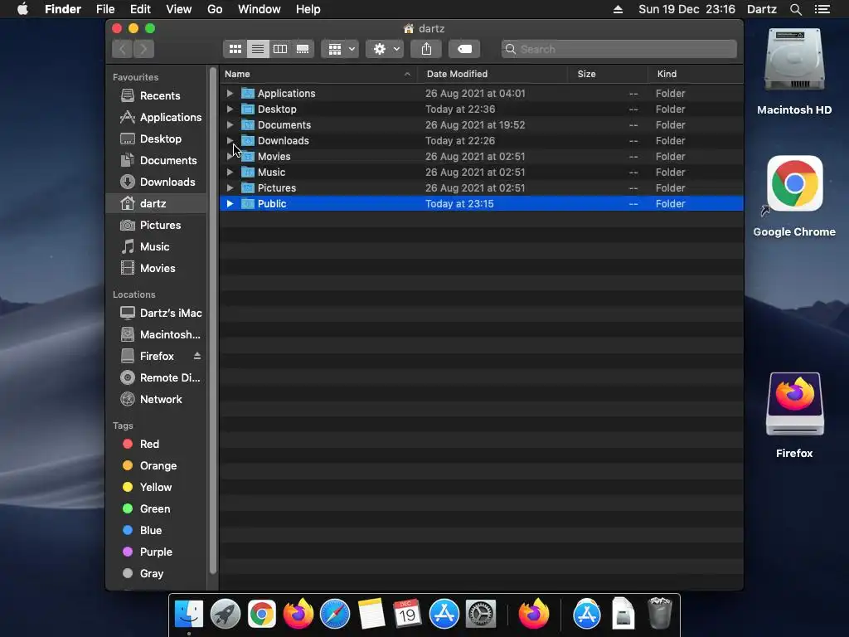
Task: Open the Window menu
Action: pos(260,9)
